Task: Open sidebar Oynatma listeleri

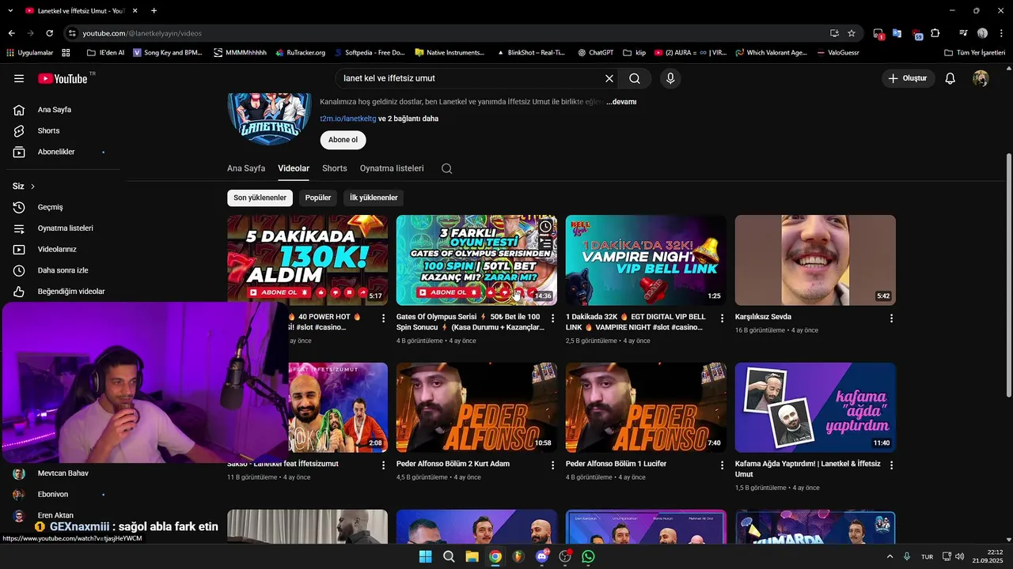Action: pyautogui.click(x=63, y=228)
